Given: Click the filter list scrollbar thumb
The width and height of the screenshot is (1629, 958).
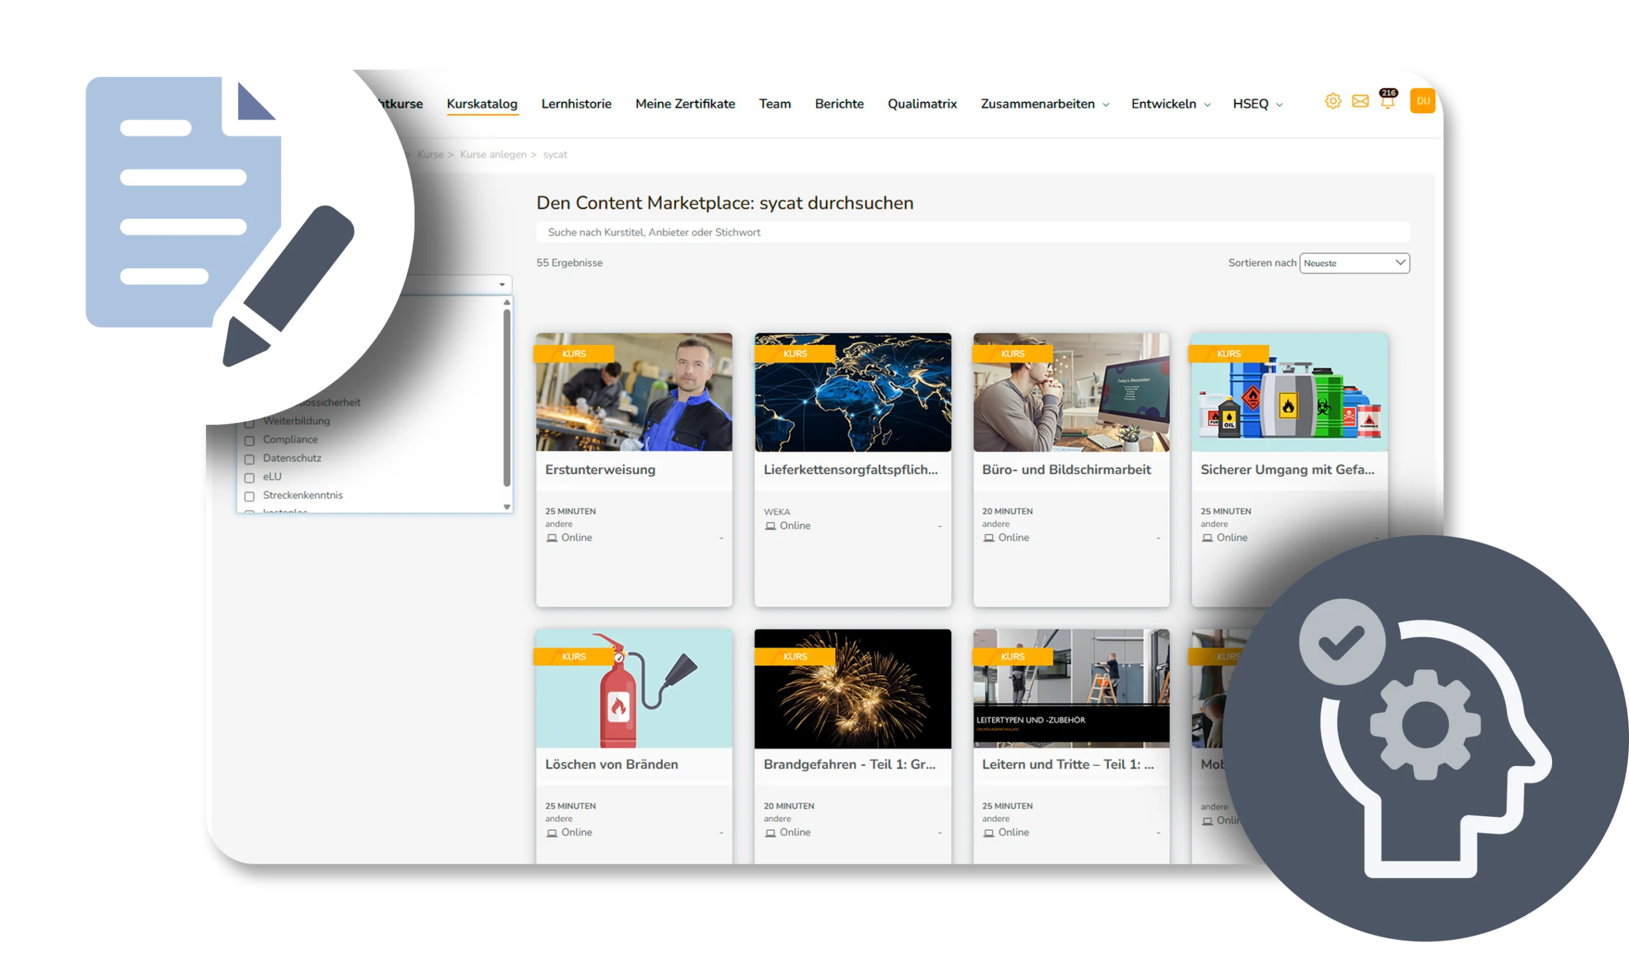Looking at the screenshot, I should pos(507,398).
